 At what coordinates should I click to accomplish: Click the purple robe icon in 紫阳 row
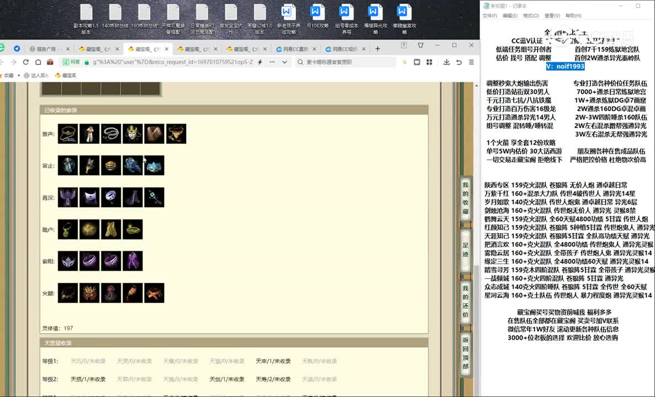[133, 261]
